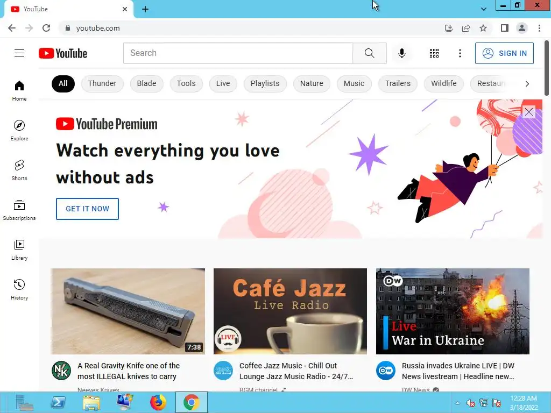Image resolution: width=551 pixels, height=413 pixels.
Task: Click the search magnifier button
Action: (369, 53)
